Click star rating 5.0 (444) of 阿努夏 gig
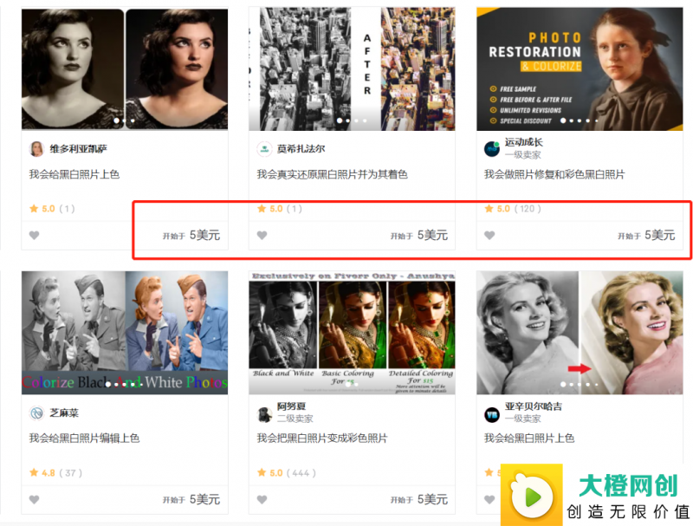693x526 pixels. tap(287, 473)
